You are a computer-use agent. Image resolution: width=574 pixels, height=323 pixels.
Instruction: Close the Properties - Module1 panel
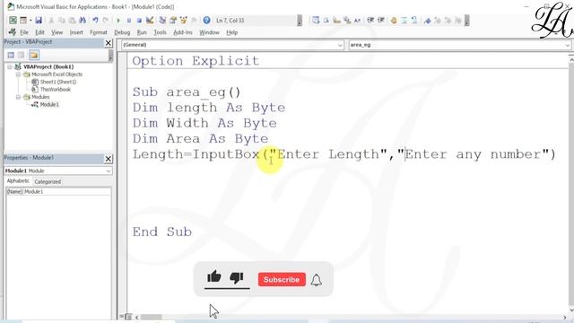(109, 159)
